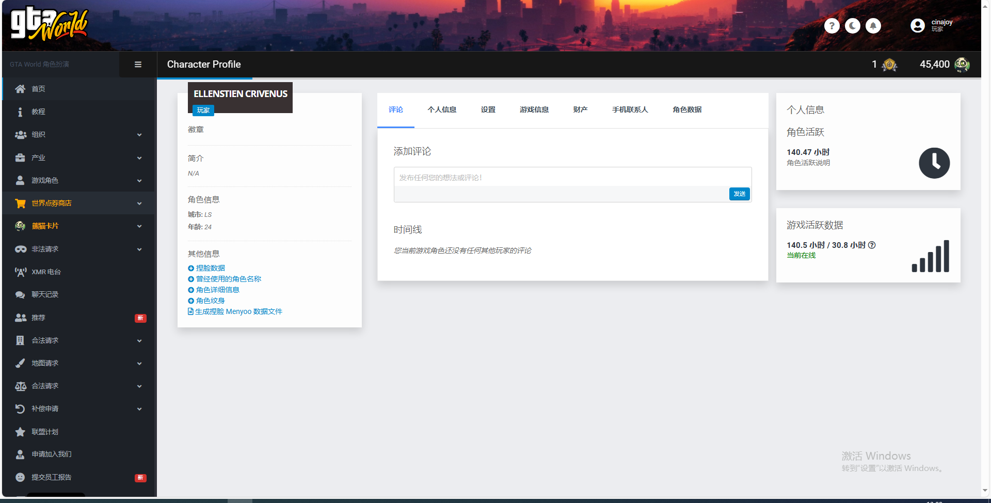The image size is (991, 503).
Task: Click the 发送 send button
Action: pyautogui.click(x=739, y=194)
